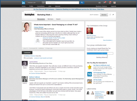Click the Upgrade link in navigation

coord(113,6)
